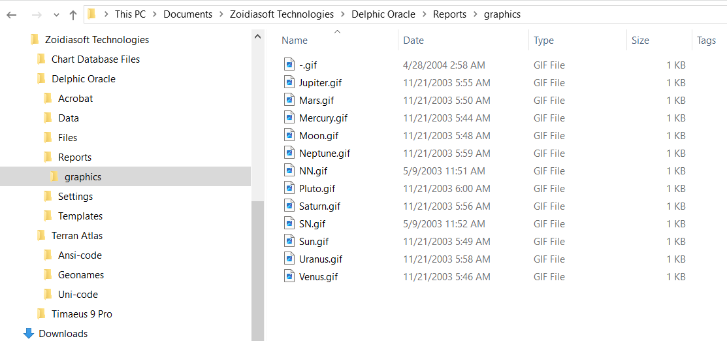
Task: Select the Jupiter.gif file icon
Action: pyautogui.click(x=289, y=82)
